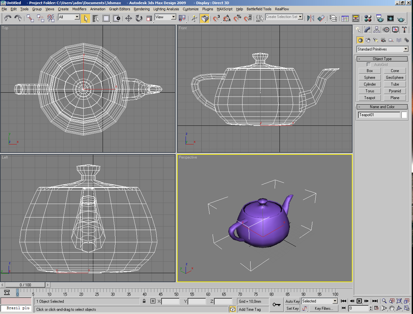The image size is (413, 314).
Task: Open the Rendering menu
Action: pyautogui.click(x=142, y=9)
